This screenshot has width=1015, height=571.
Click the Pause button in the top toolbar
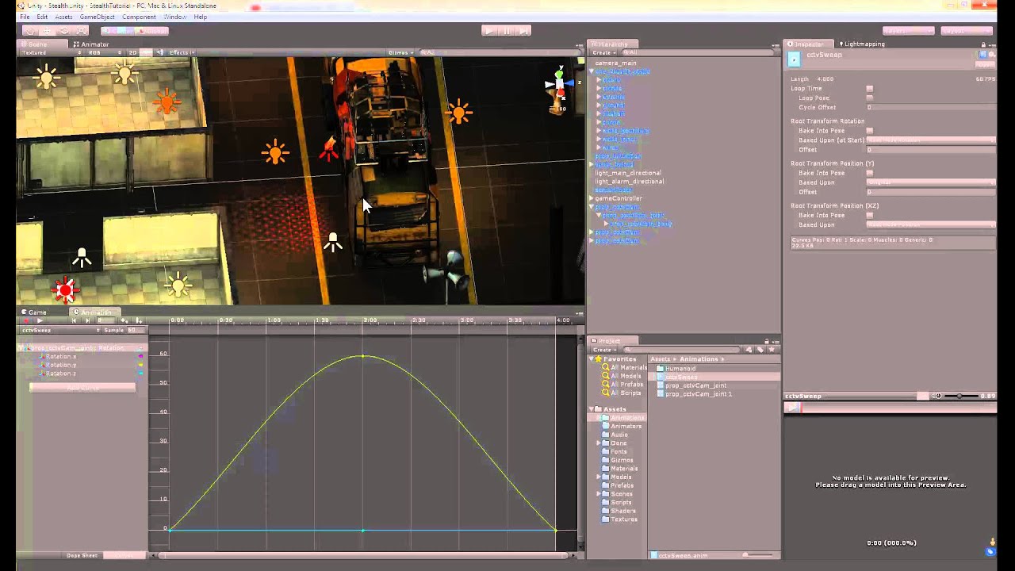(x=507, y=31)
